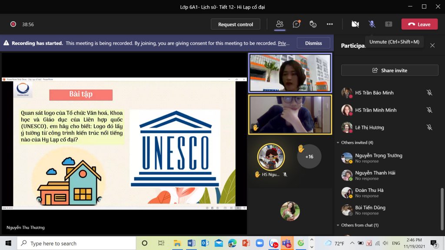Click avatar of Bùi Tiến Dũng
The height and width of the screenshot is (250, 445).
[347, 210]
